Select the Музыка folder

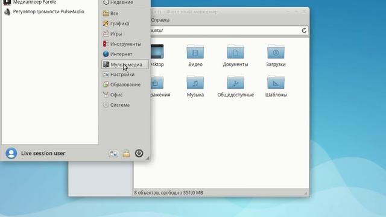click(x=195, y=86)
